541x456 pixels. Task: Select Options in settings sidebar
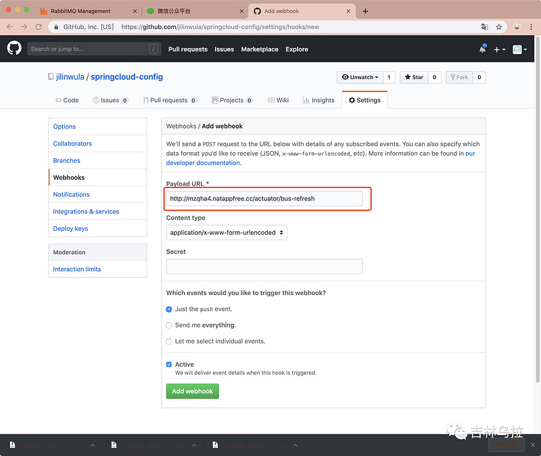pyautogui.click(x=97, y=127)
